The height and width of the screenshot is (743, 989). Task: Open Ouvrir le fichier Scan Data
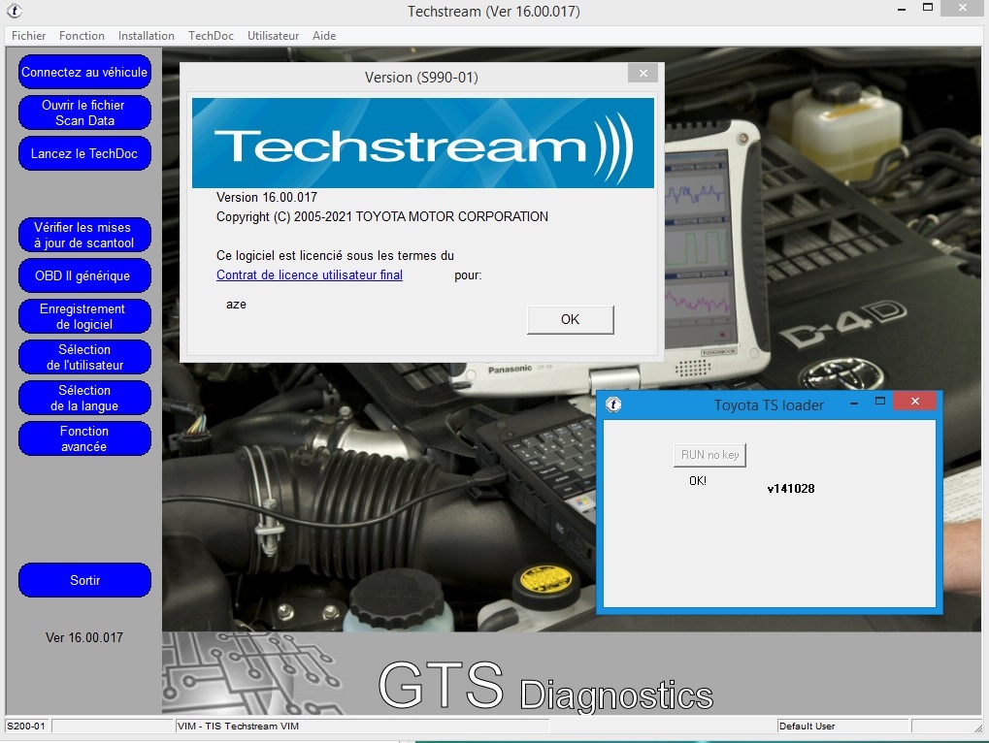tap(84, 112)
